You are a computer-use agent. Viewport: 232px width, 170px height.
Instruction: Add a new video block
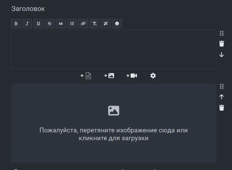pos(132,76)
